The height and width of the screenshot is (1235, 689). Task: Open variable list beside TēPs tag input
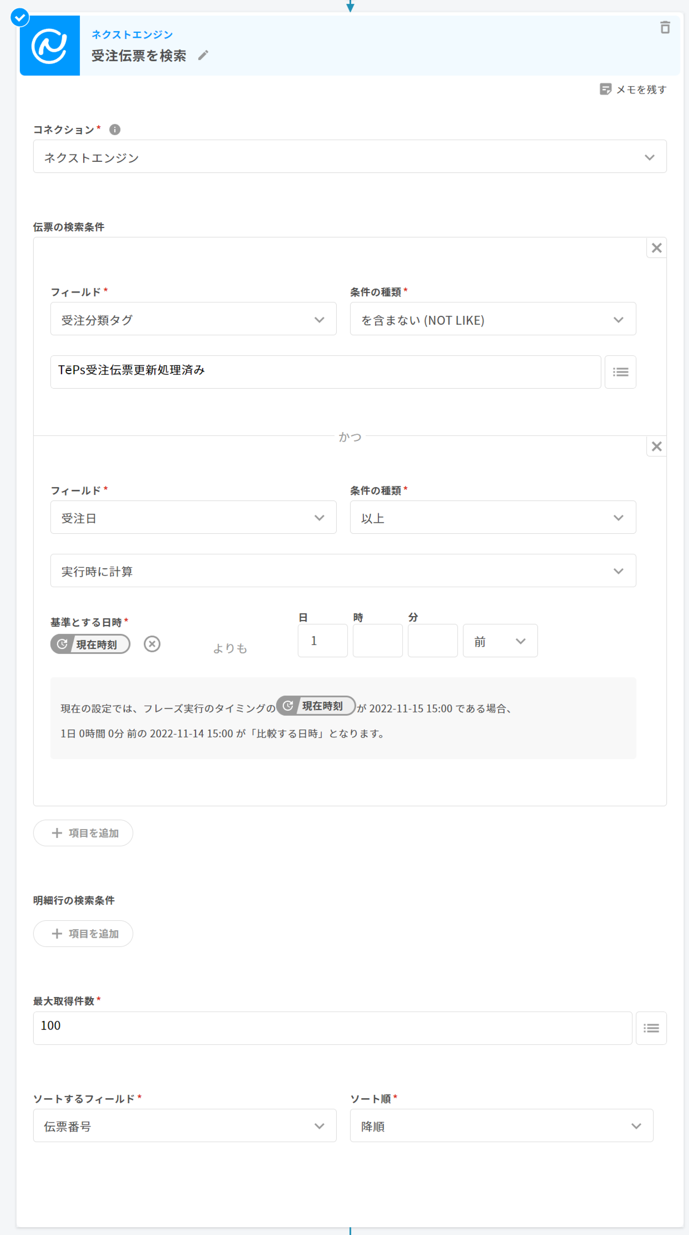click(620, 372)
